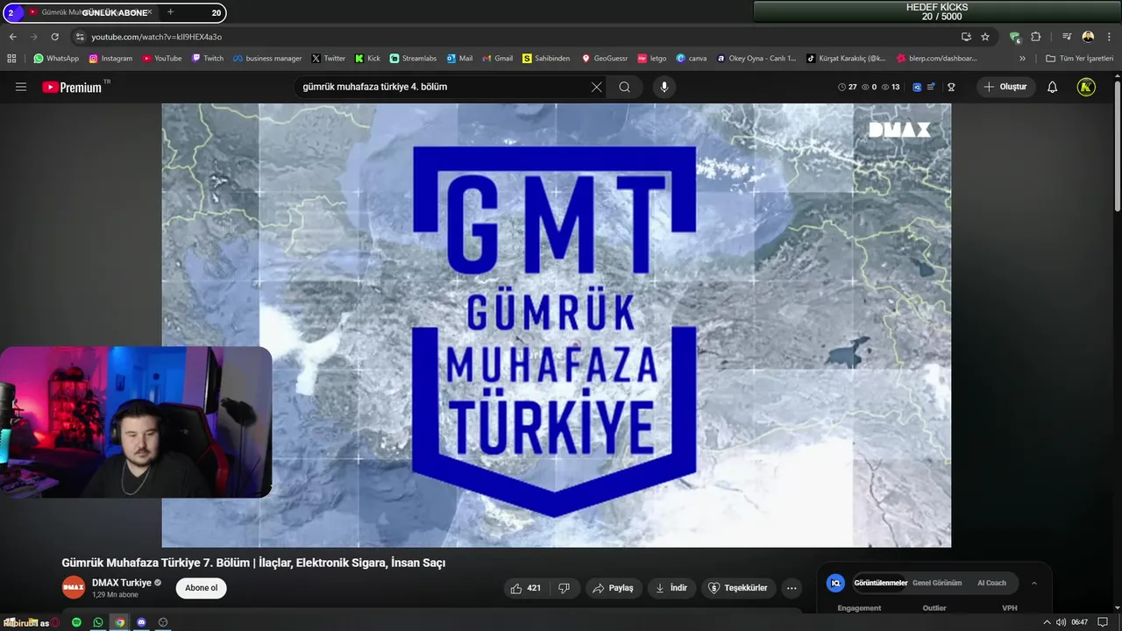Image resolution: width=1122 pixels, height=631 pixels.
Task: Click the İndir download button
Action: coord(671,588)
